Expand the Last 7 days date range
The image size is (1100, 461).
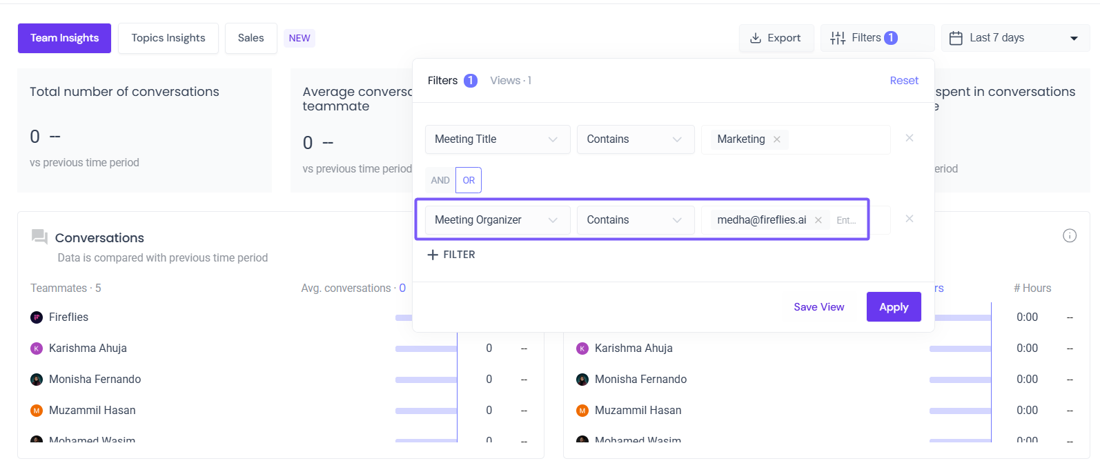point(1015,38)
